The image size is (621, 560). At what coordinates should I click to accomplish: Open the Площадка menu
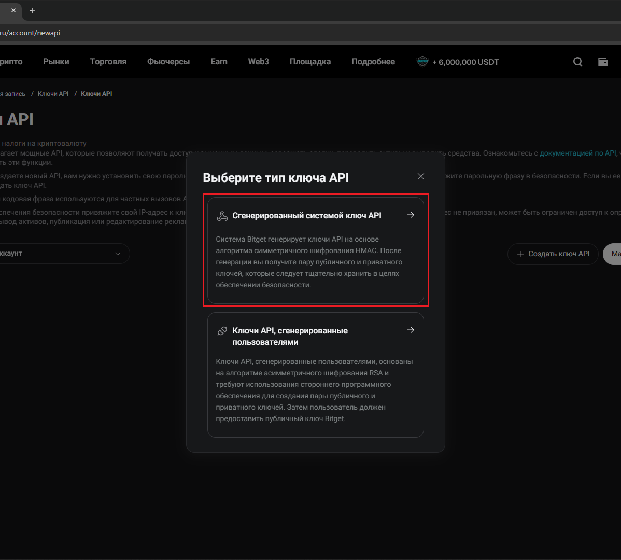click(x=310, y=62)
